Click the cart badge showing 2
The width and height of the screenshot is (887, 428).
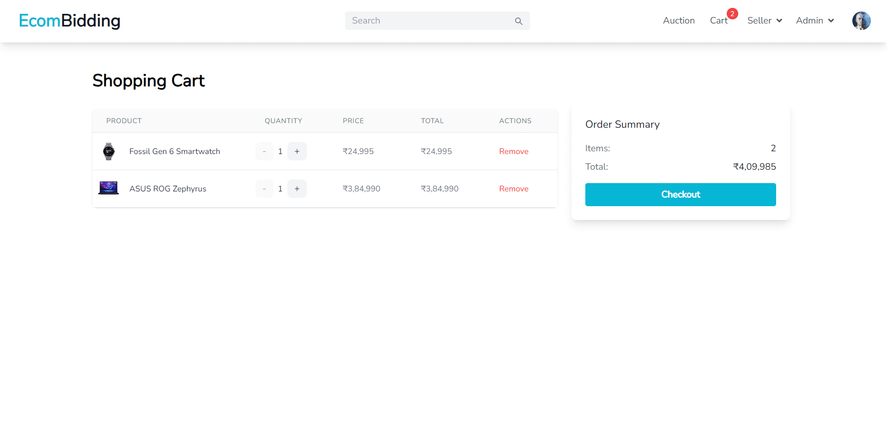pos(732,14)
